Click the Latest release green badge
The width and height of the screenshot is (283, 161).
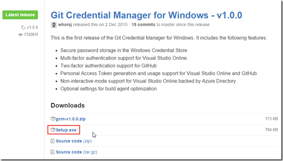click(20, 15)
